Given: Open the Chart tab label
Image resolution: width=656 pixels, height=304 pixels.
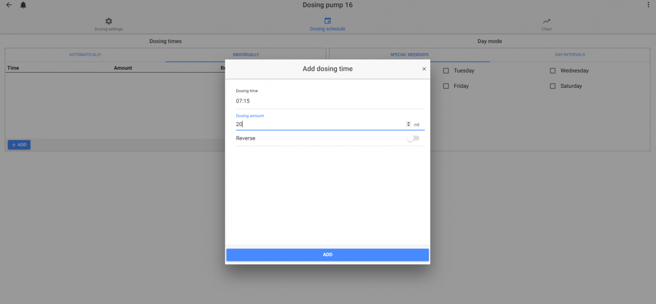Looking at the screenshot, I should tap(547, 29).
